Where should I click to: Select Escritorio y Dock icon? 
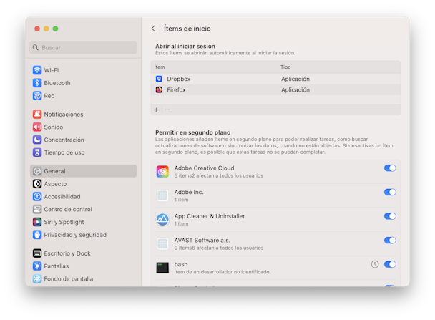37,253
